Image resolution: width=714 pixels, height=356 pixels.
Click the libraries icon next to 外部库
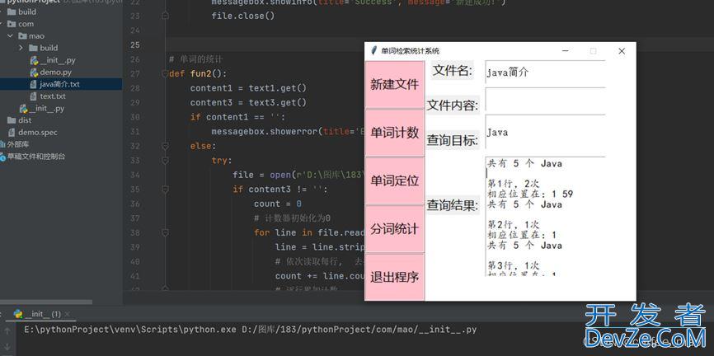[x=2, y=144]
